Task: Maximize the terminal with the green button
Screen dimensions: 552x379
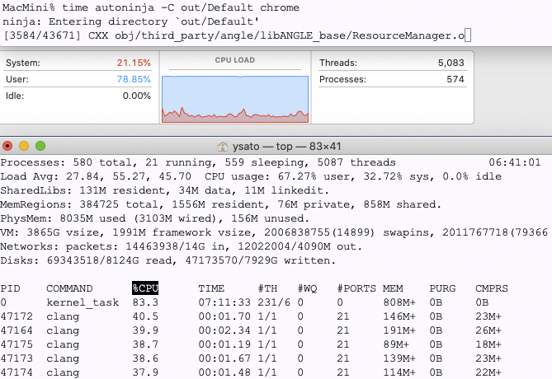Action: pos(40,146)
